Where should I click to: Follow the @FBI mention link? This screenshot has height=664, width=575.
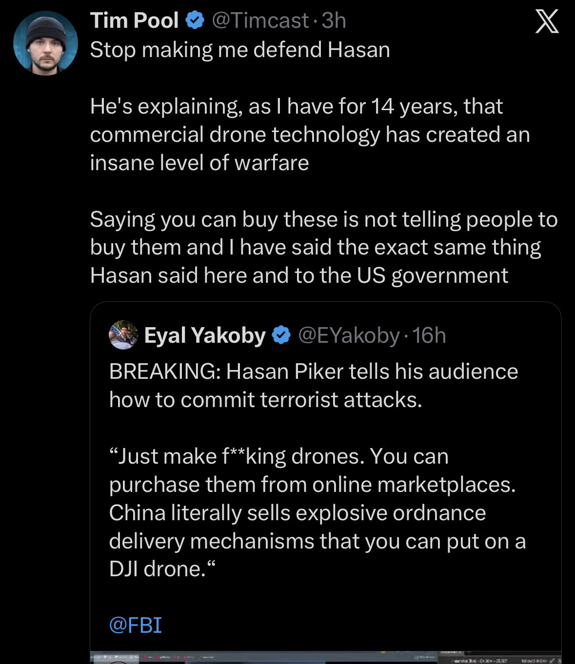135,625
